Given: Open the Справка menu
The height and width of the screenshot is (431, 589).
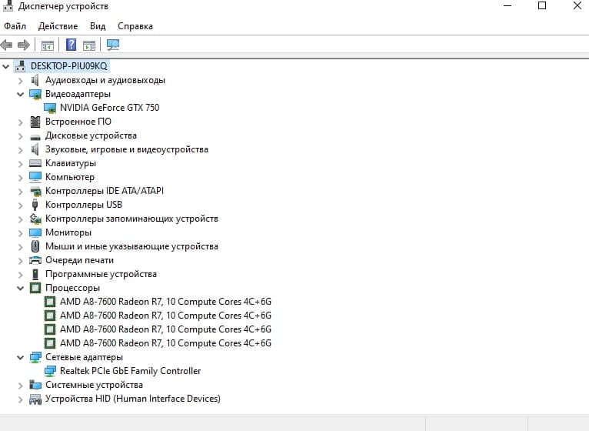Looking at the screenshot, I should click(135, 26).
